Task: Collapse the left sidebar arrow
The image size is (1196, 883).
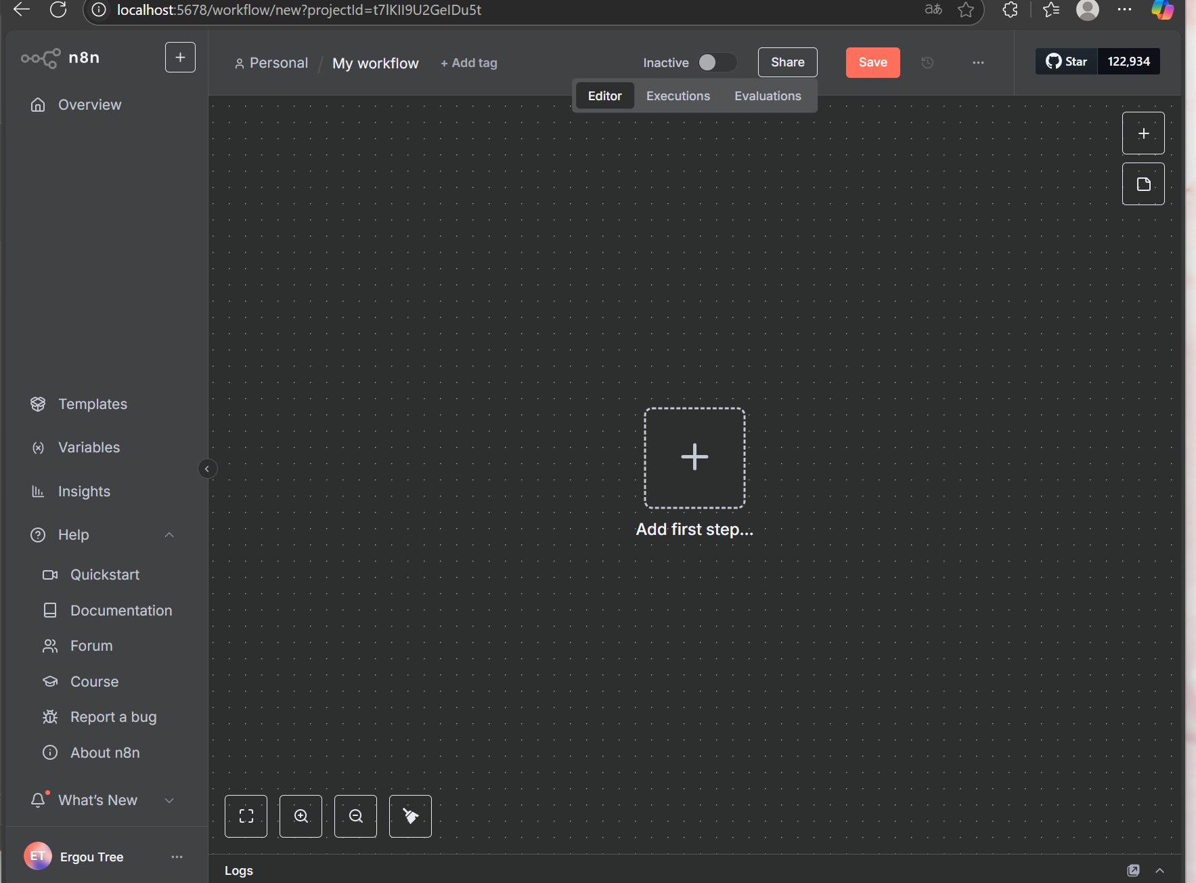Action: pyautogui.click(x=207, y=469)
